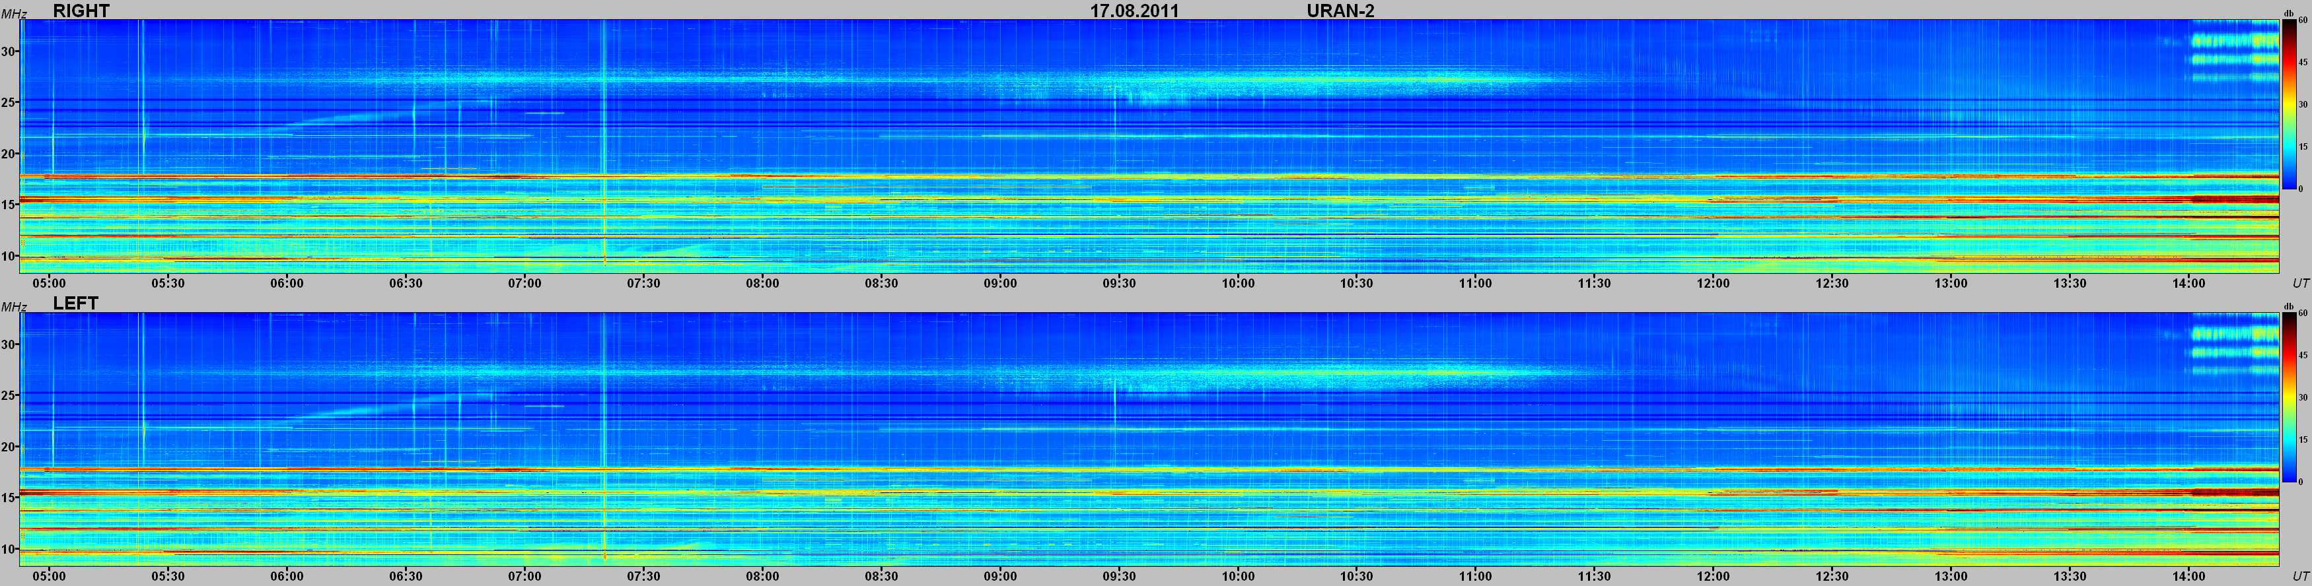Click the 05:00 tick under the LEFT panel
The width and height of the screenshot is (2312, 586).
[50, 576]
